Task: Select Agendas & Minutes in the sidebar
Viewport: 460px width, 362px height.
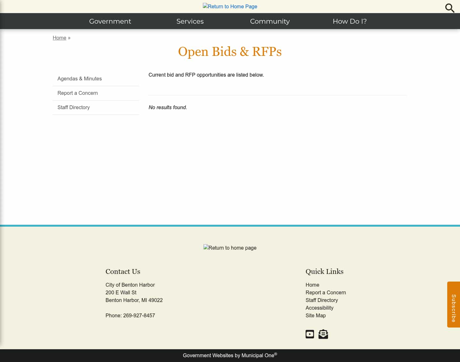Action: (x=79, y=79)
